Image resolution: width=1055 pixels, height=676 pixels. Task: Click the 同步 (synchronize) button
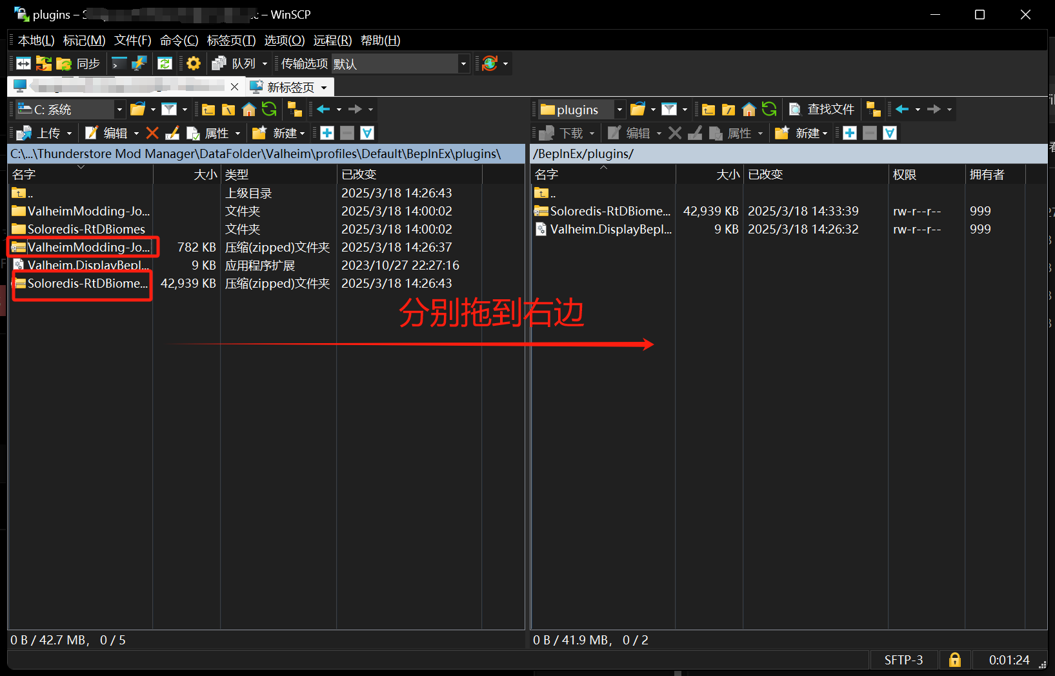tap(79, 63)
